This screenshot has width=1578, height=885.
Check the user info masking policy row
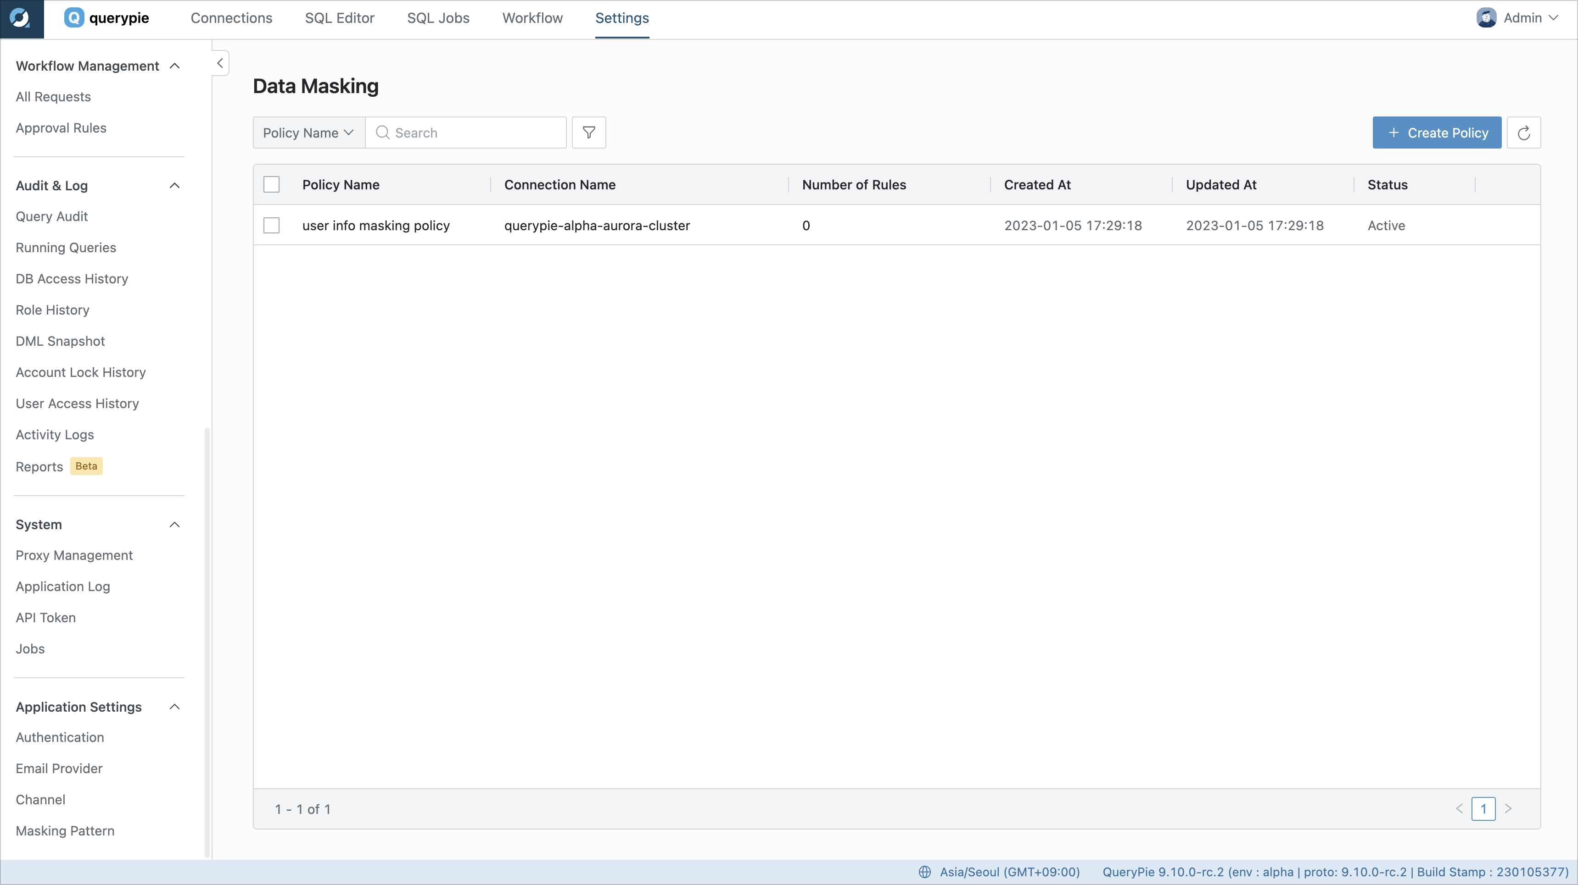pos(271,225)
